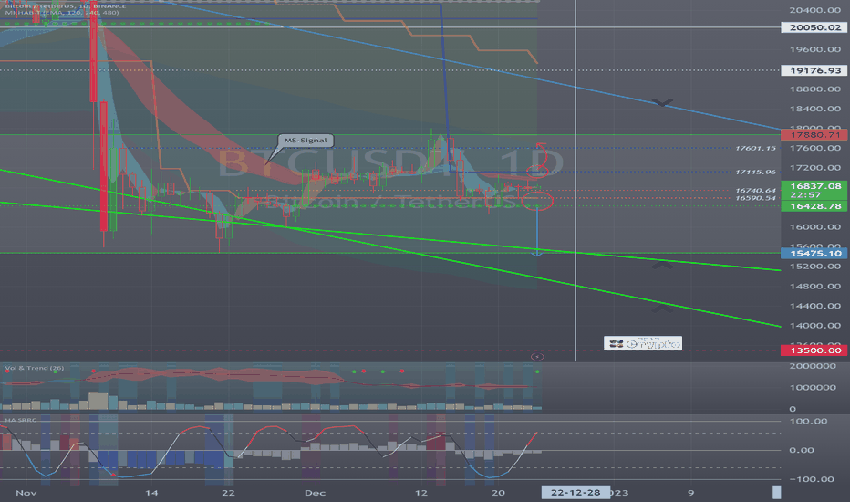
Task: Click the green 16428.78 price tag
Action: (x=814, y=206)
